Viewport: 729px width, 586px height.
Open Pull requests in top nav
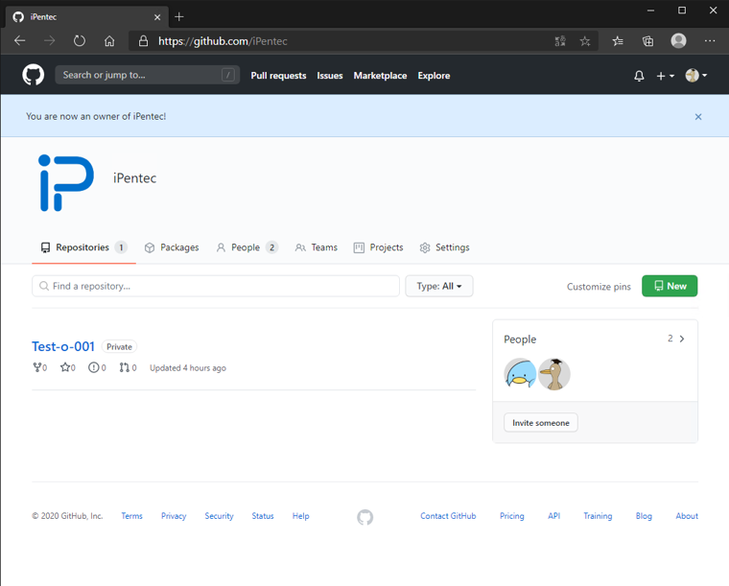pyautogui.click(x=278, y=75)
